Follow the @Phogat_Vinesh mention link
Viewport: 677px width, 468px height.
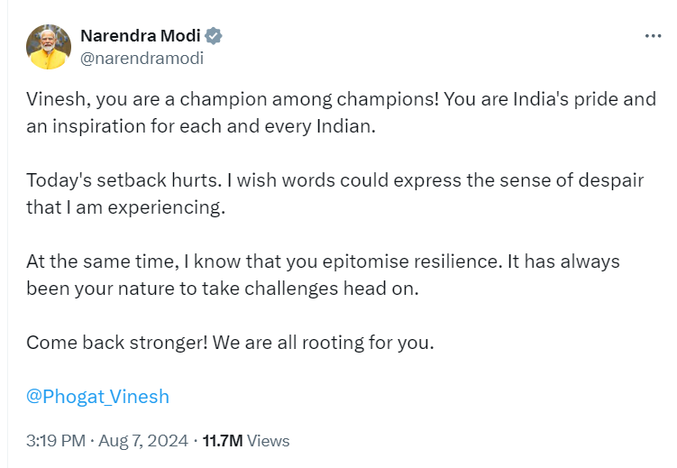point(97,397)
